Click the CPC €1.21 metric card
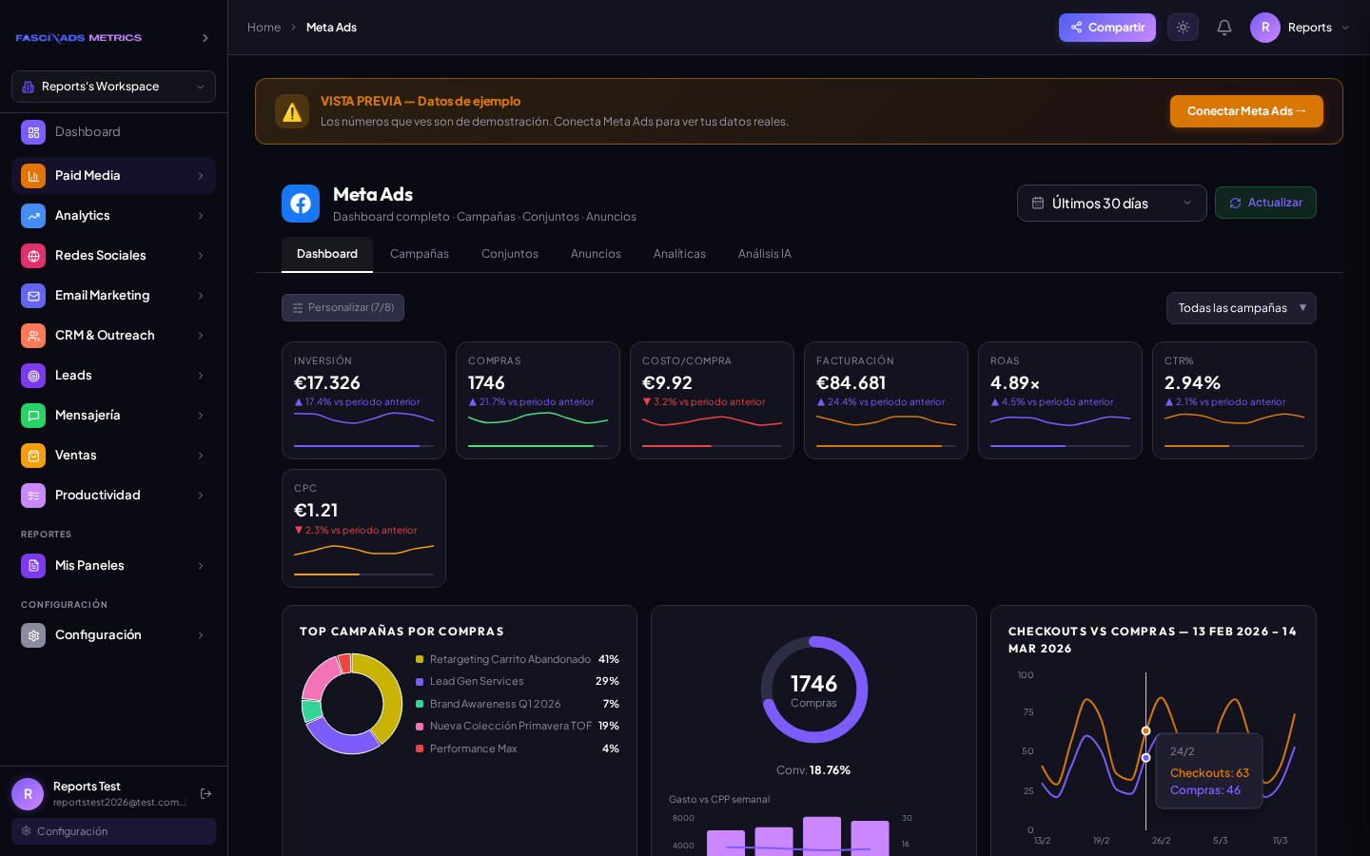 point(363,529)
